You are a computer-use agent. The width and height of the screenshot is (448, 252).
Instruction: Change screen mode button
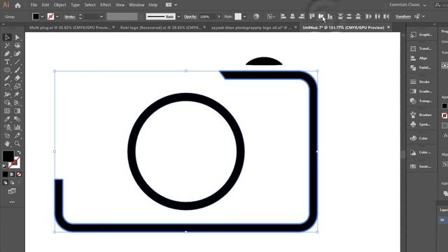(12, 191)
